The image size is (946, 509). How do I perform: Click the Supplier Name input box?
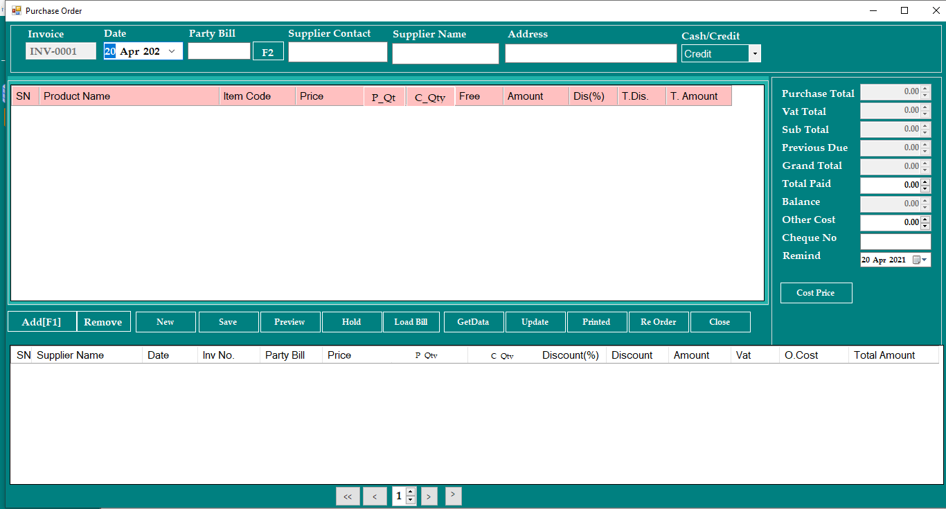point(445,53)
